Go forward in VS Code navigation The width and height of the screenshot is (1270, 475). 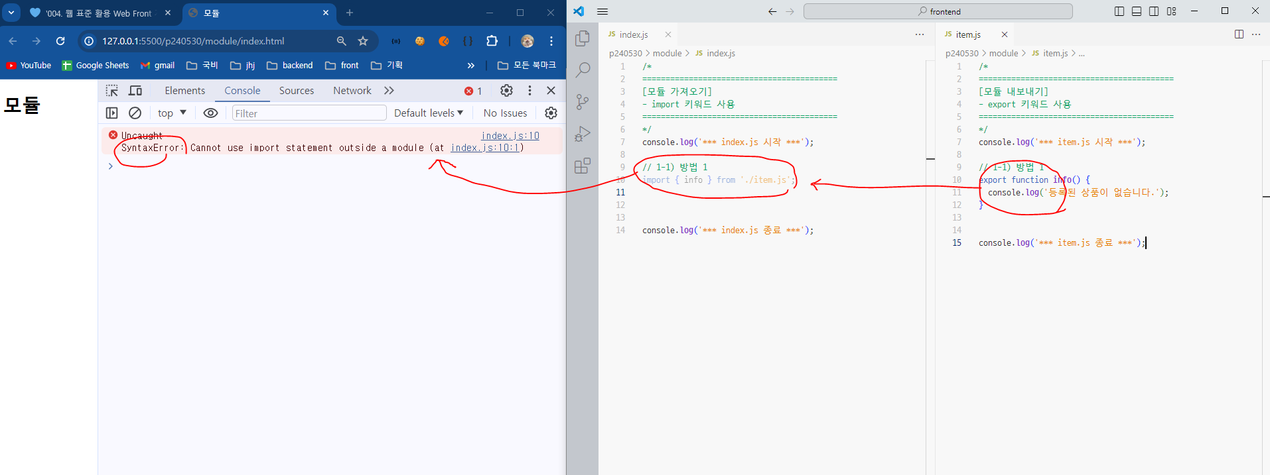tap(790, 11)
